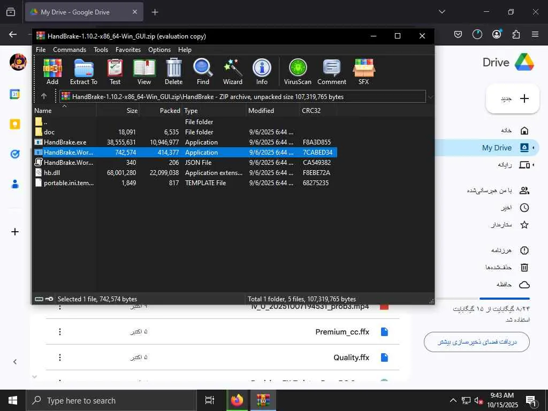
Task: Open the Windows Start menu
Action: 13,400
